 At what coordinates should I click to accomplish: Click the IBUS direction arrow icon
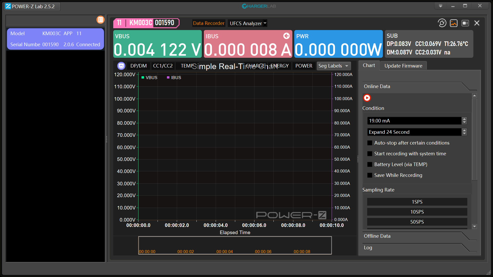[x=286, y=36]
